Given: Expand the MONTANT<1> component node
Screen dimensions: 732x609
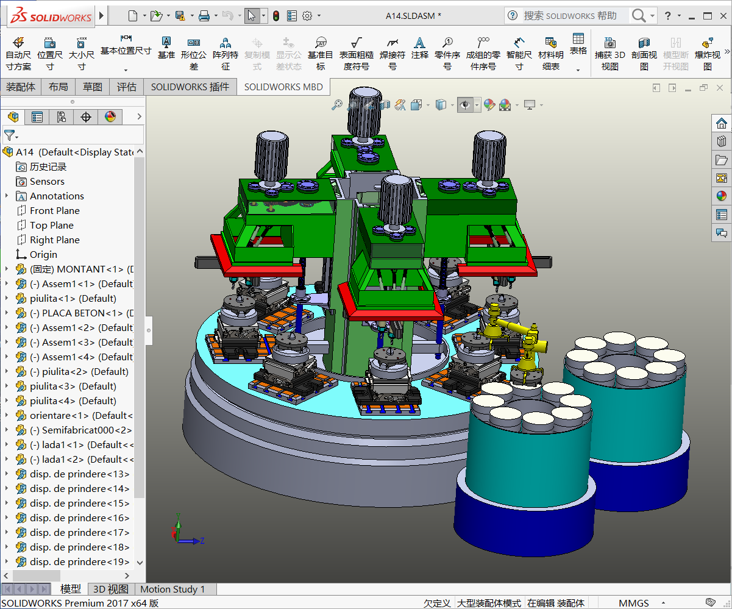Looking at the screenshot, I should coord(7,269).
